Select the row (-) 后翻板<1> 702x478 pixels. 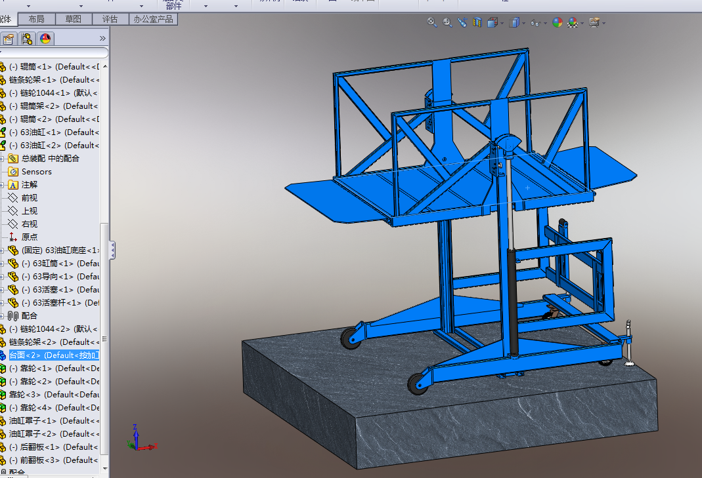pos(49,447)
